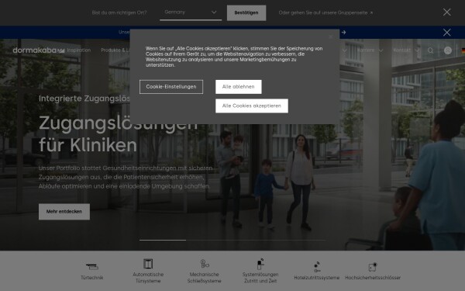This screenshot has height=291, width=465.
Task: Open Systemlösungen Zutritt und Zeit icon
Action: click(260, 264)
